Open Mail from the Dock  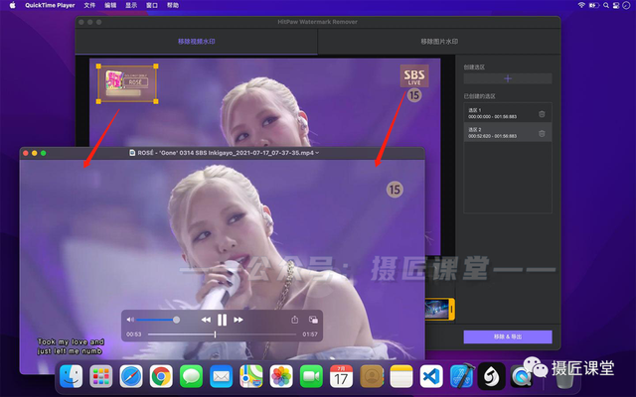click(x=221, y=376)
